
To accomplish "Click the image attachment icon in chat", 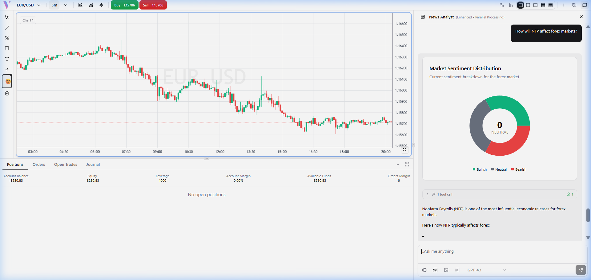I will coord(446,270).
